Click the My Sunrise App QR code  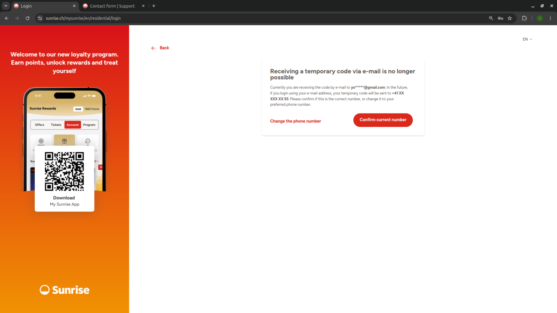pyautogui.click(x=64, y=171)
